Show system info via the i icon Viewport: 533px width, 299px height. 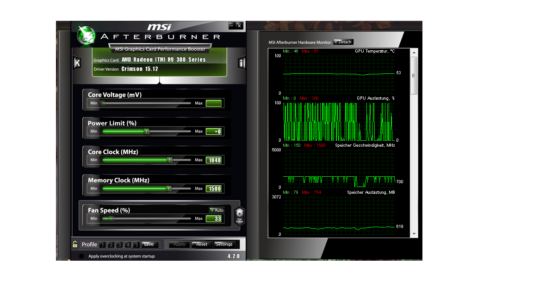(x=242, y=63)
